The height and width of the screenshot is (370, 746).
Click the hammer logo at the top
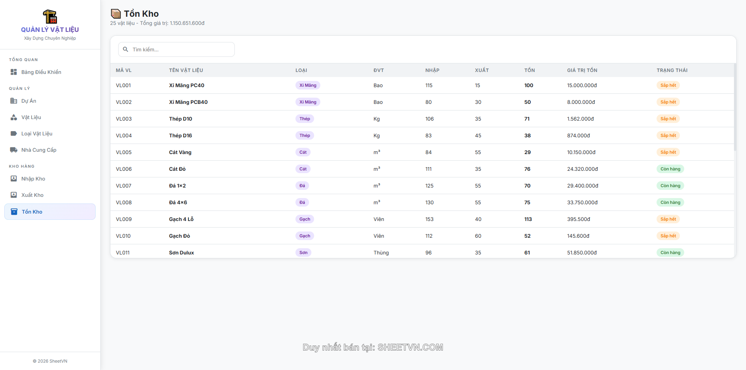[x=50, y=18]
